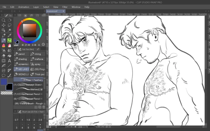Collapse the left tool palette dock
The image size is (210, 131).
tap(2, 11)
